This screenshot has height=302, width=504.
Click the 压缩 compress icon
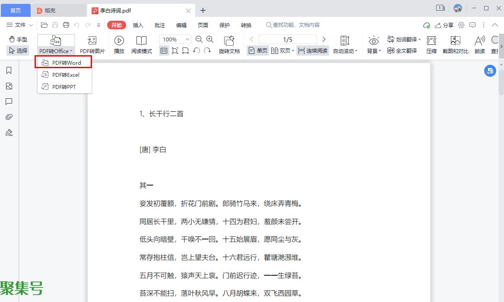[x=431, y=41]
